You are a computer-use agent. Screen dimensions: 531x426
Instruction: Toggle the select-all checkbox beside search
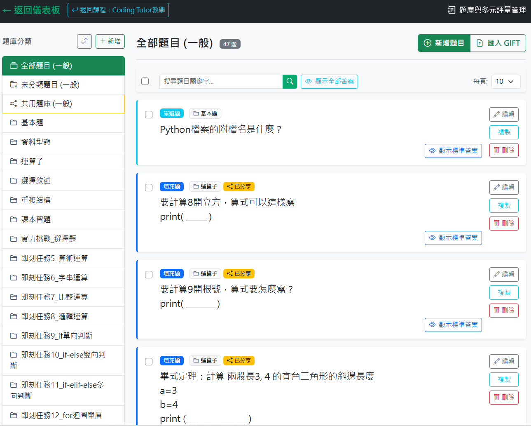coord(145,81)
